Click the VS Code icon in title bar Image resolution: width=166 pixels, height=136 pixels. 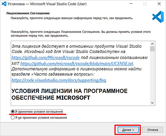click(x=4, y=4)
